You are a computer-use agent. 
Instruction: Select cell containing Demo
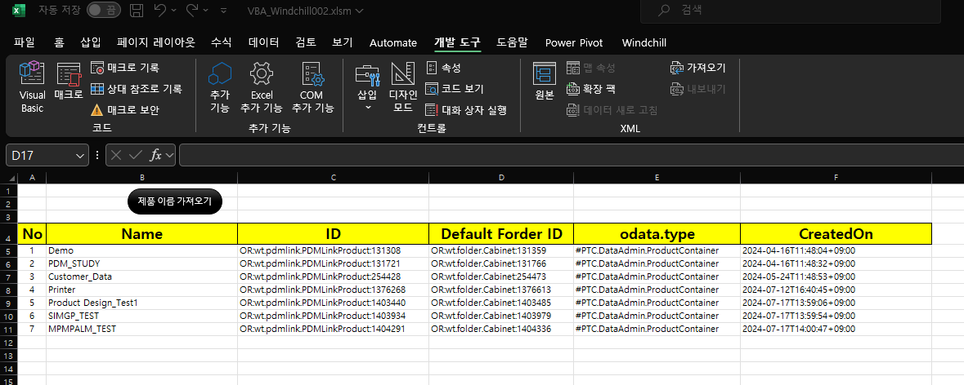[142, 250]
